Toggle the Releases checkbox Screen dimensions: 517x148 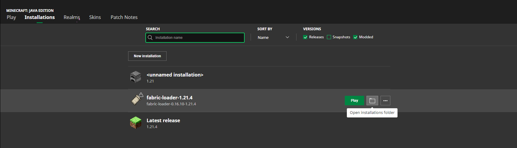305,37
